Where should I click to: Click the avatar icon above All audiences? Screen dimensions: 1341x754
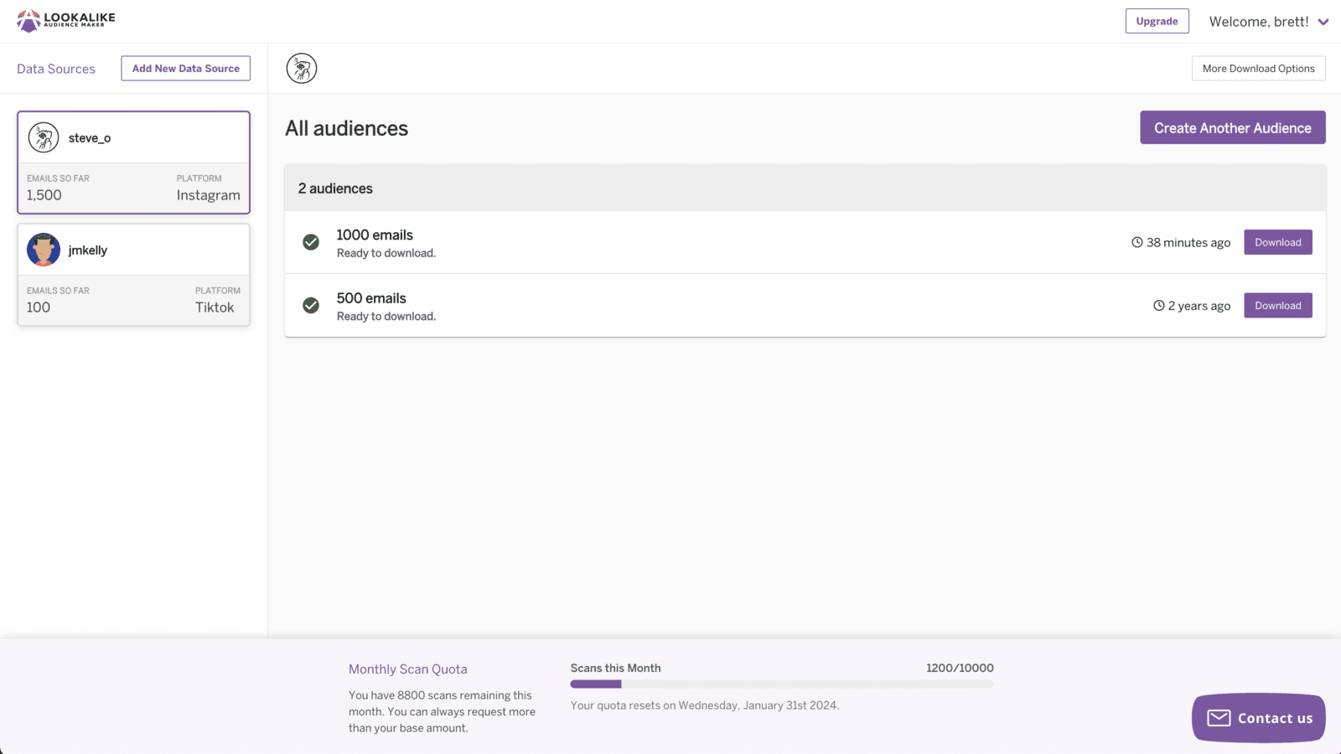[x=302, y=68]
